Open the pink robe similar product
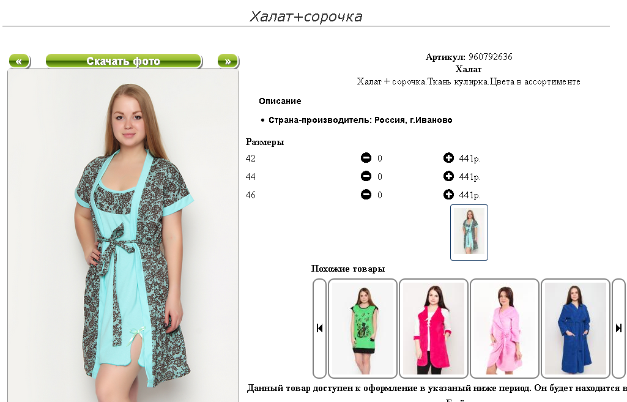Screen dimensions: 627x402 tap(504, 329)
